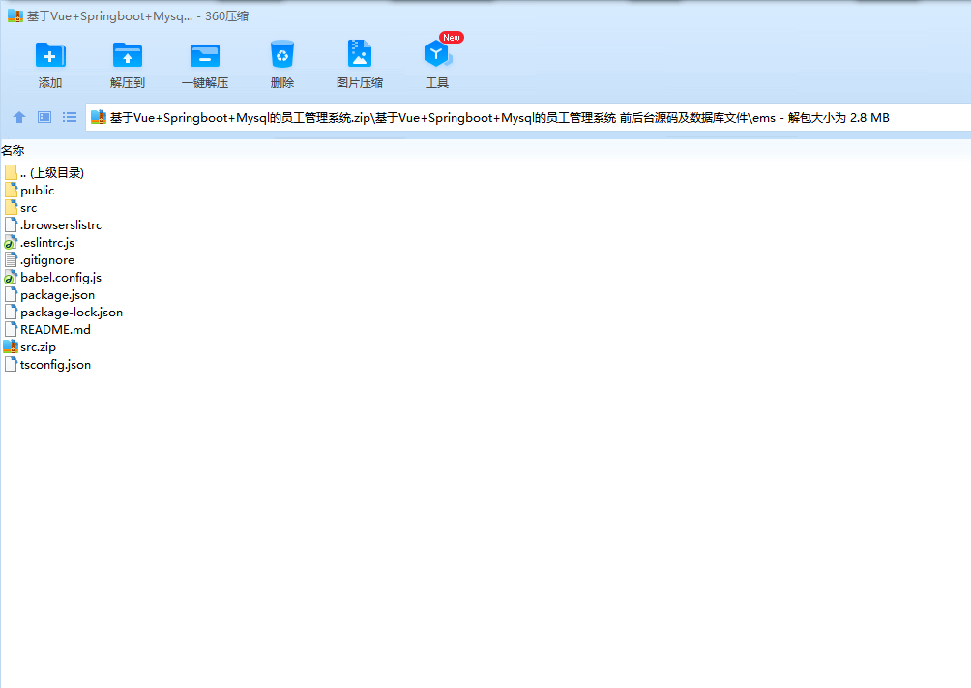971x688 pixels.
Task: Click the .eslintrc.js script icon
Action: [x=11, y=242]
